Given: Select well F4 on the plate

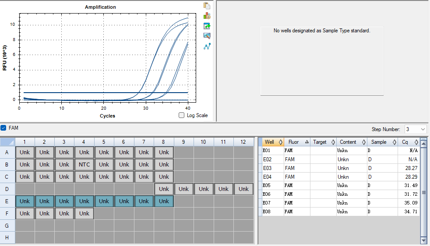Looking at the screenshot, I should click(x=84, y=213).
